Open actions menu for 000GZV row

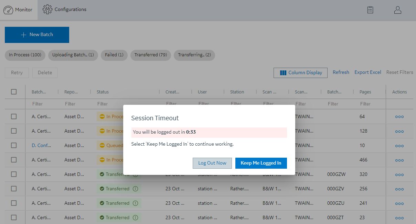tap(399, 189)
